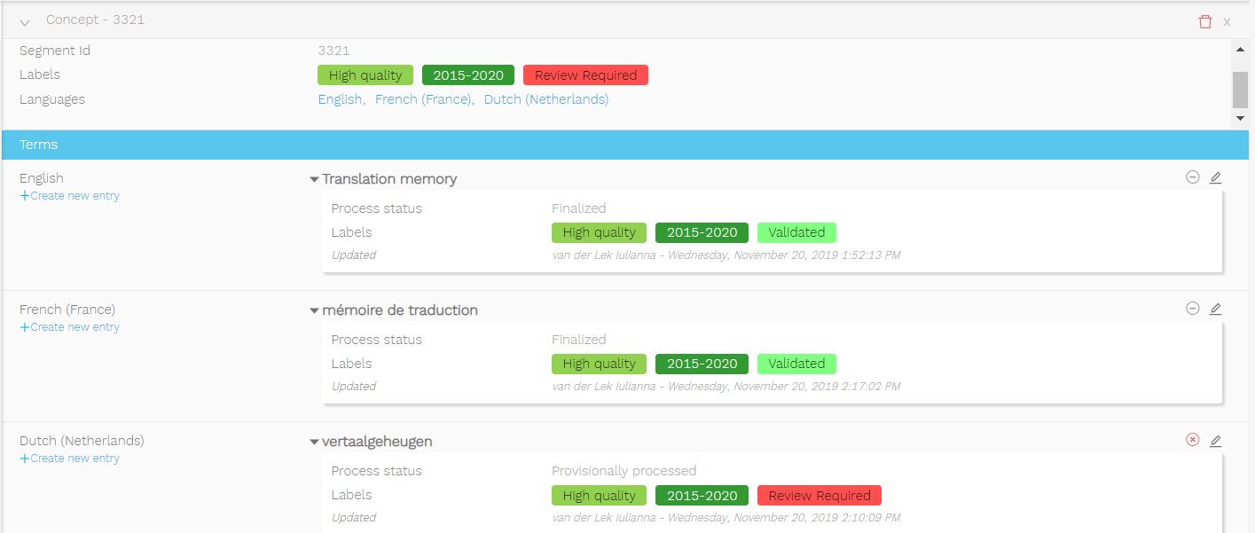Collapse the Translation memory term details

pos(314,179)
